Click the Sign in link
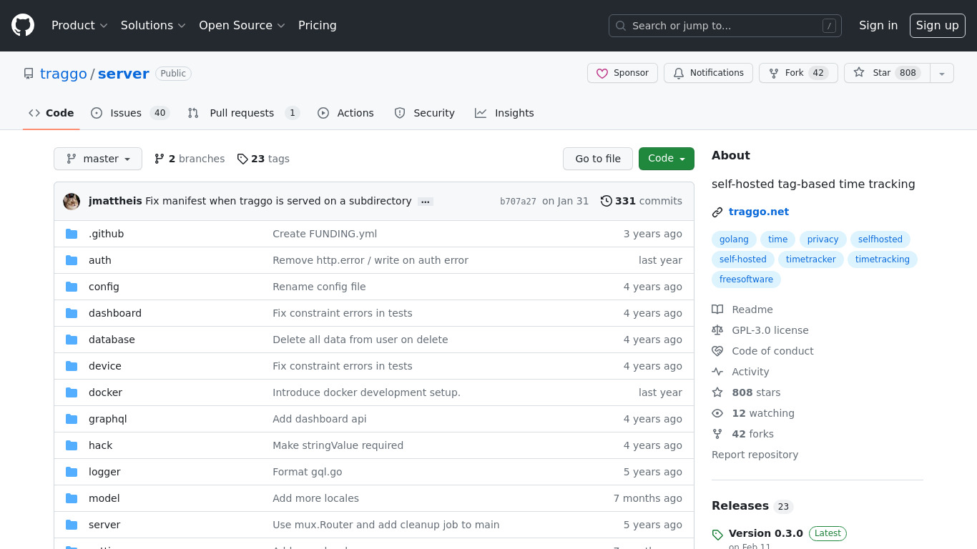The image size is (977, 549). pyautogui.click(x=878, y=26)
